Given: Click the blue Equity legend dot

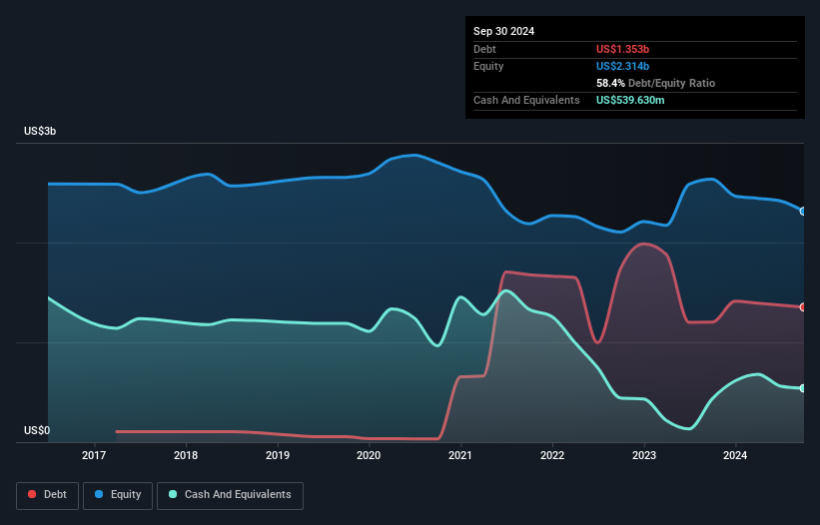Looking at the screenshot, I should point(99,494).
